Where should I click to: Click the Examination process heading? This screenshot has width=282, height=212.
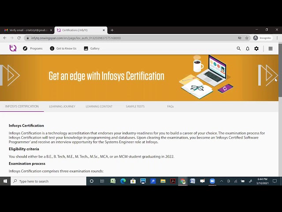click(27, 164)
